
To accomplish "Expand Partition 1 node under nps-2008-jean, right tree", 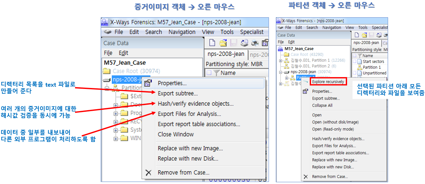I will pos(287,78).
